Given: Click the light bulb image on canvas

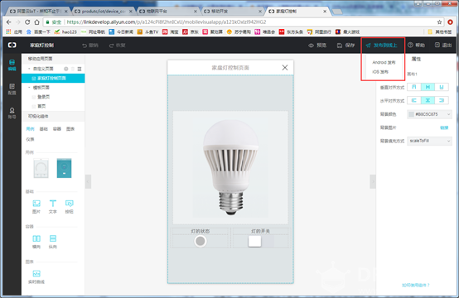Looking at the screenshot, I should pyautogui.click(x=230, y=167).
